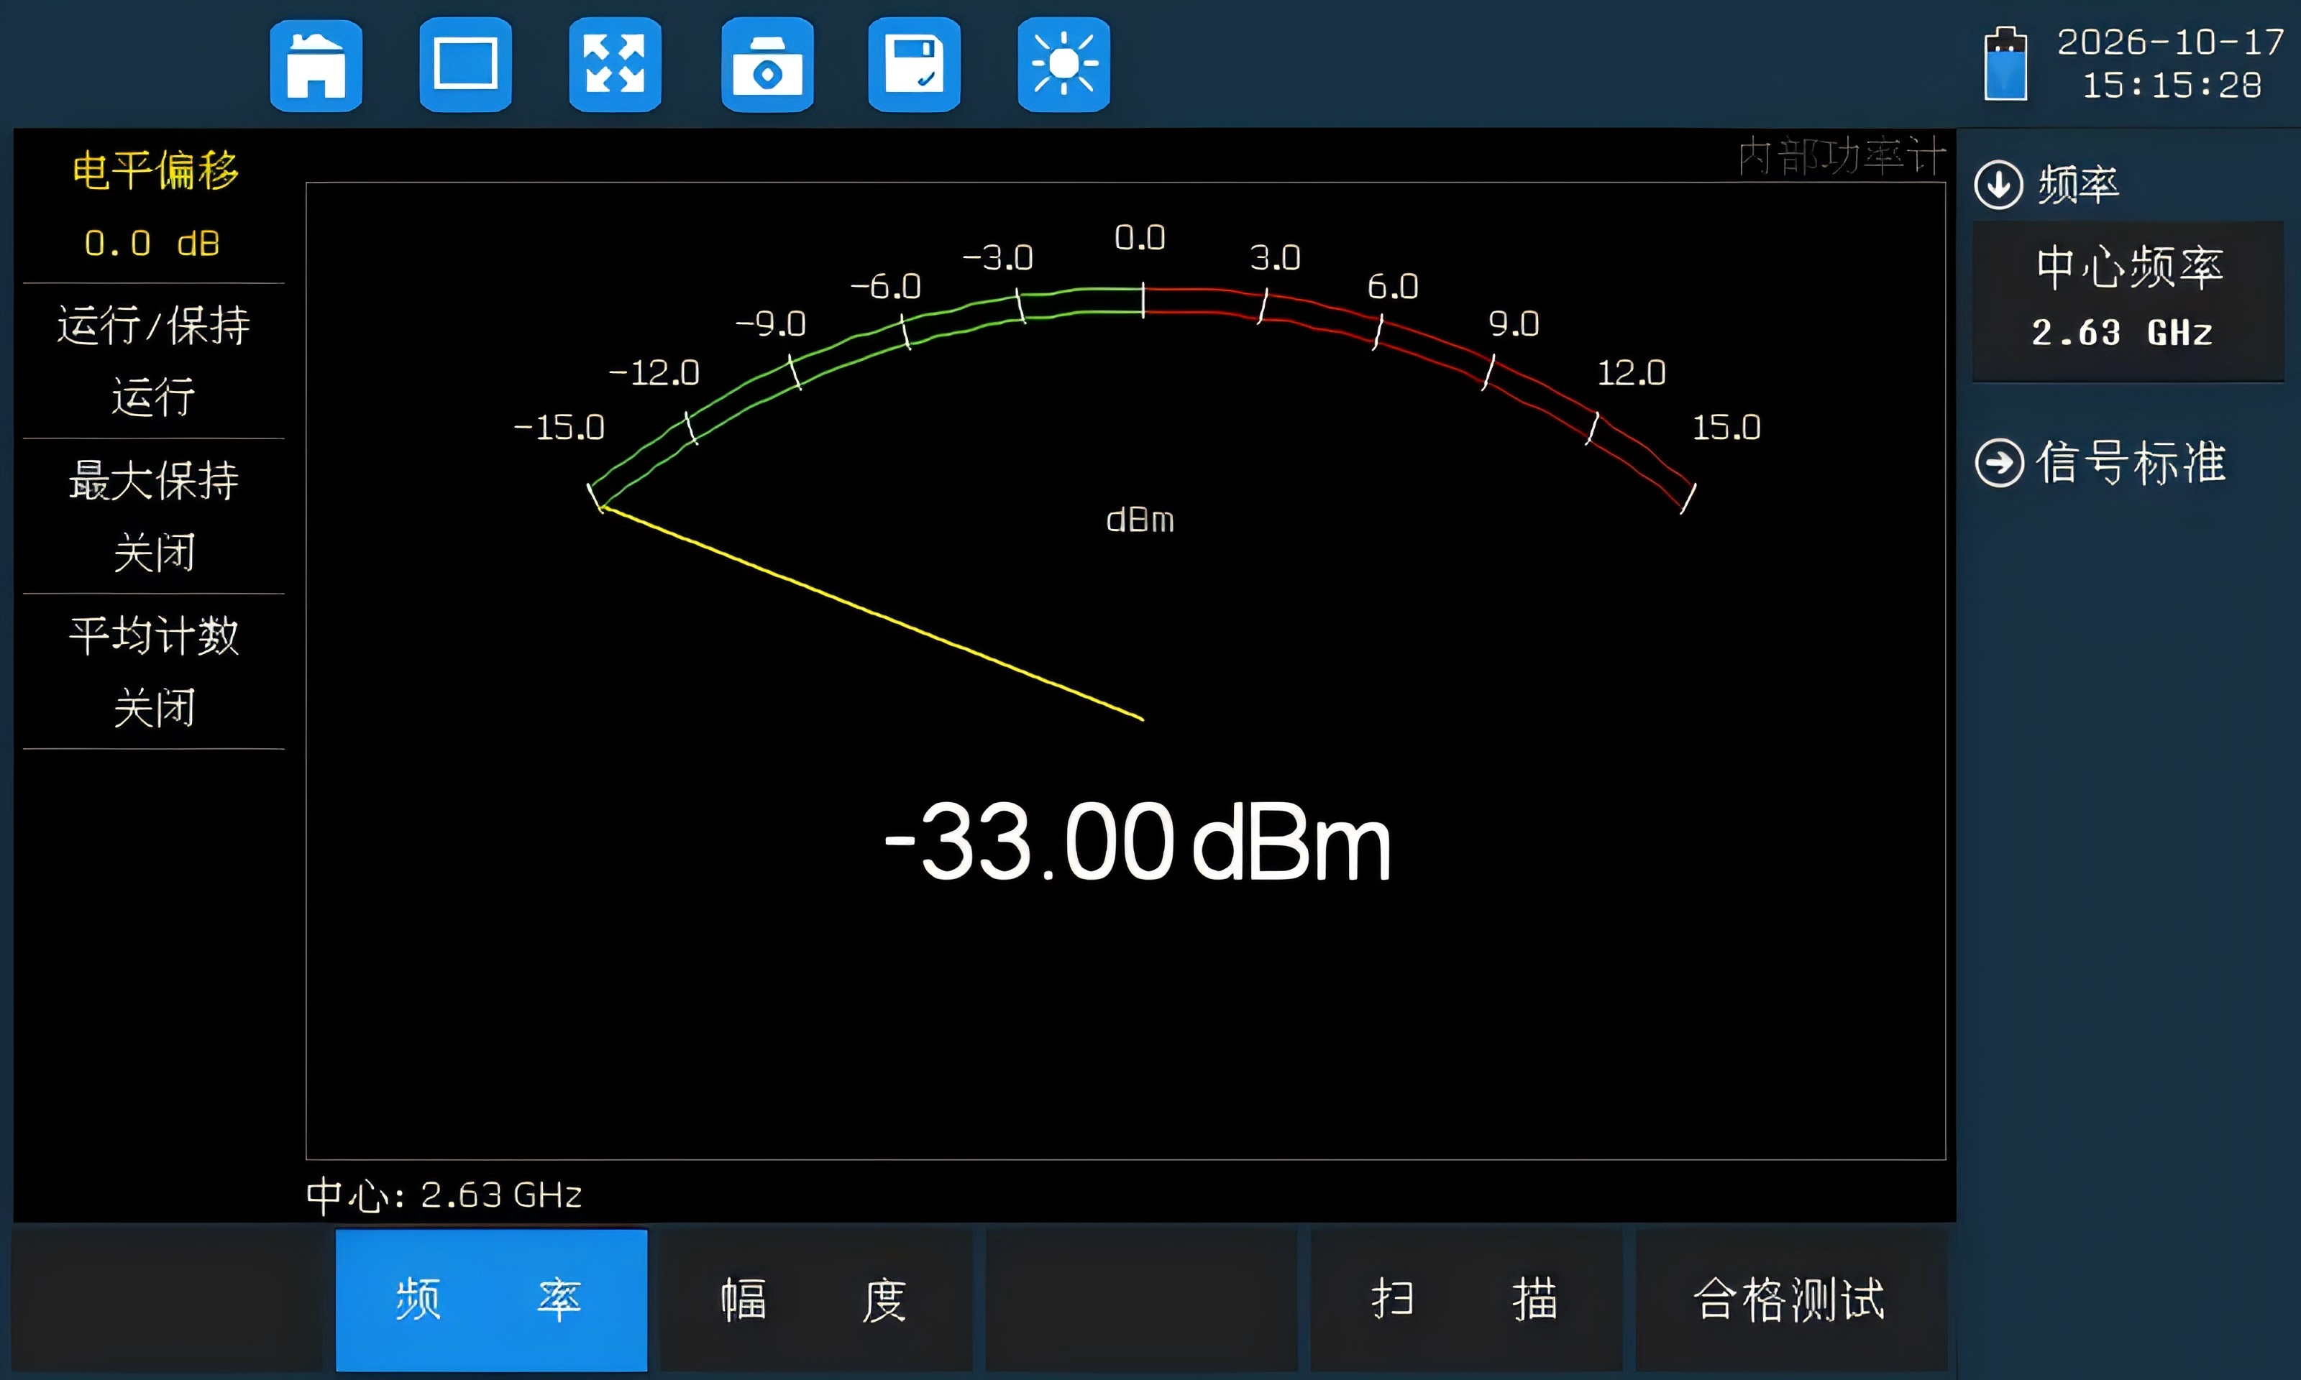This screenshot has height=1380, width=2301.
Task: Click the 6.0 scale label
Action: click(x=1394, y=286)
